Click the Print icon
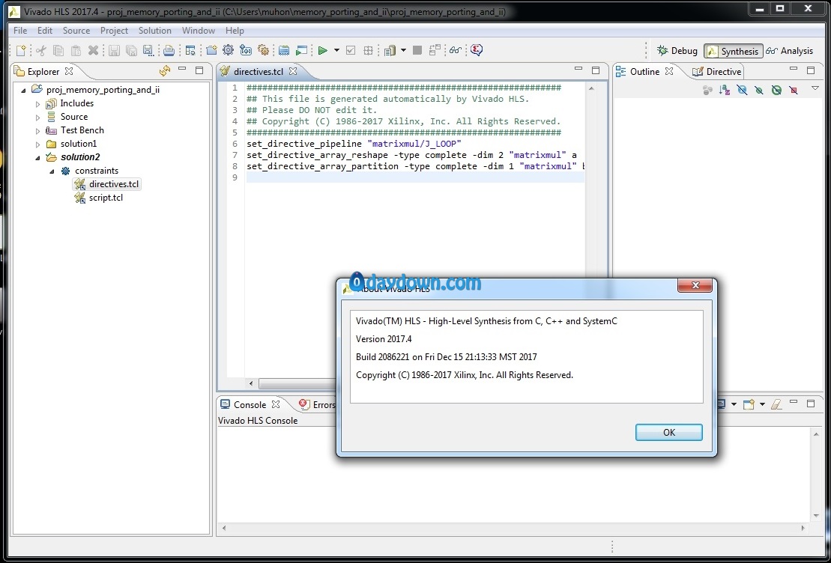 (x=169, y=50)
